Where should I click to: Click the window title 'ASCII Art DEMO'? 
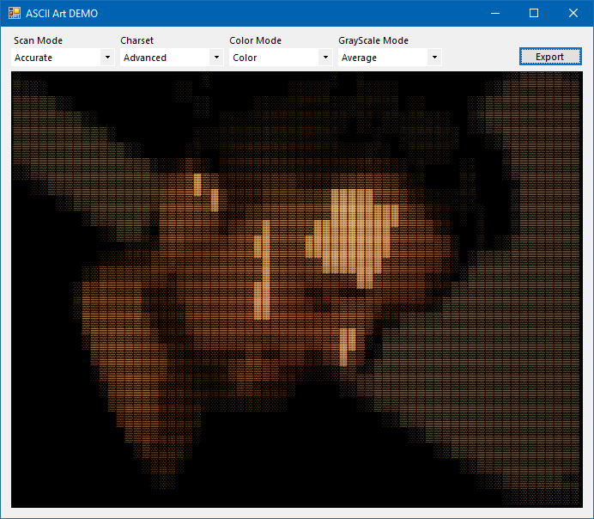tap(62, 13)
